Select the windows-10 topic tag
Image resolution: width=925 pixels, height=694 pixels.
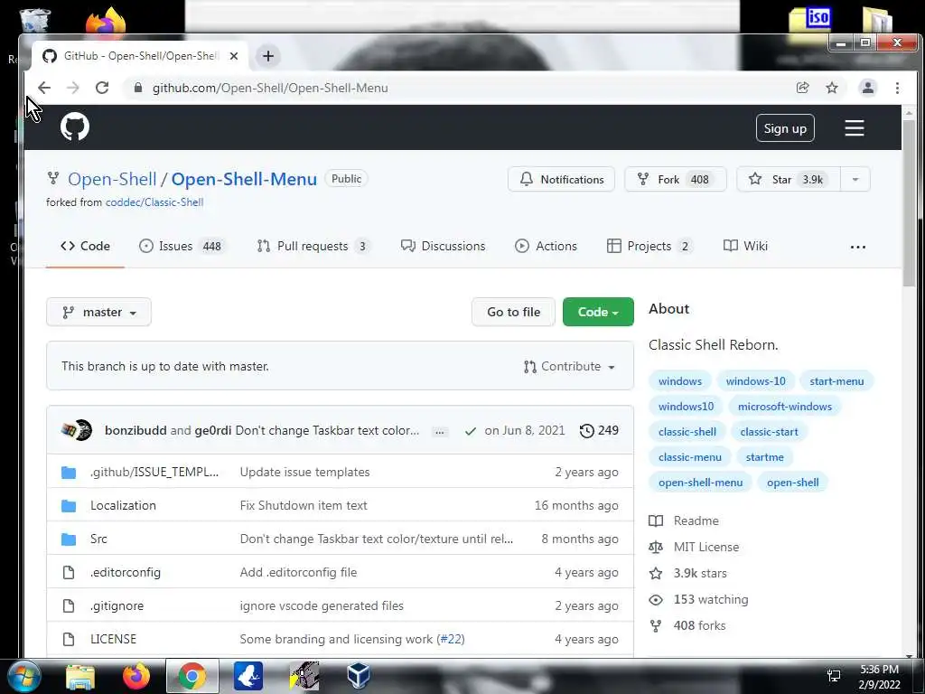(x=755, y=381)
